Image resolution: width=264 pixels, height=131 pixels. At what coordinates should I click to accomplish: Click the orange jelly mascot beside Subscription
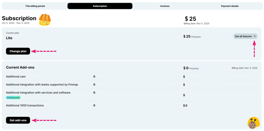pyautogui.click(x=45, y=20)
